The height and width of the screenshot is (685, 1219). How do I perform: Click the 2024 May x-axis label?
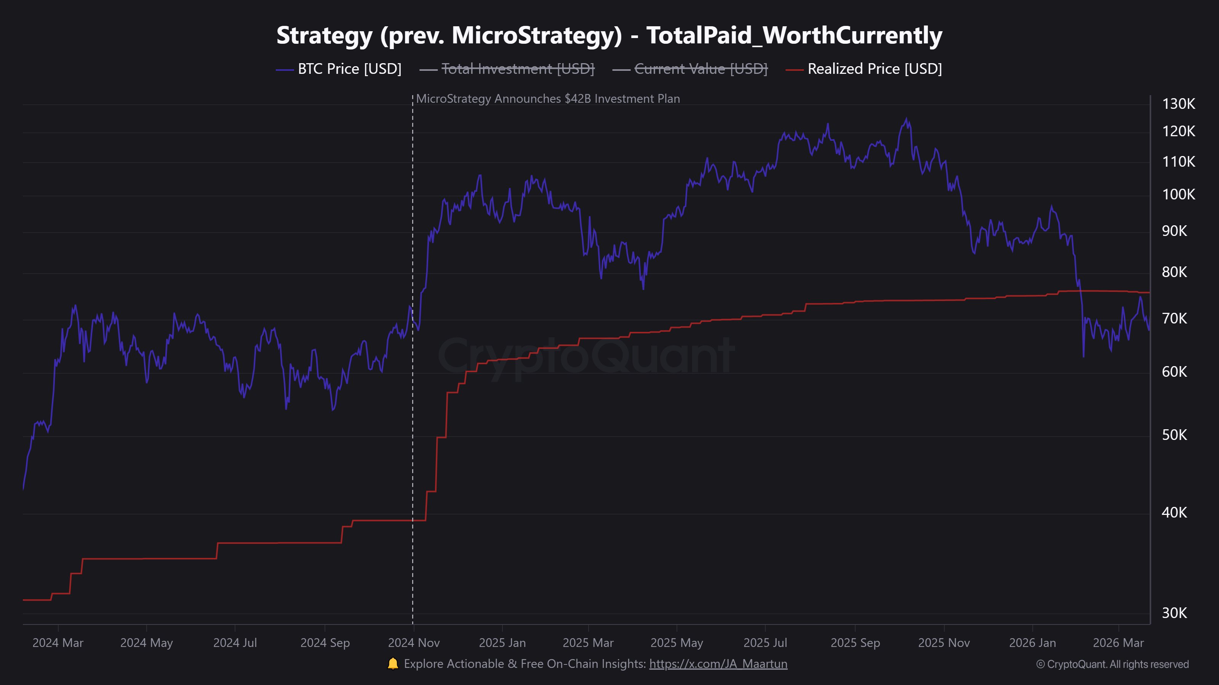pyautogui.click(x=146, y=643)
